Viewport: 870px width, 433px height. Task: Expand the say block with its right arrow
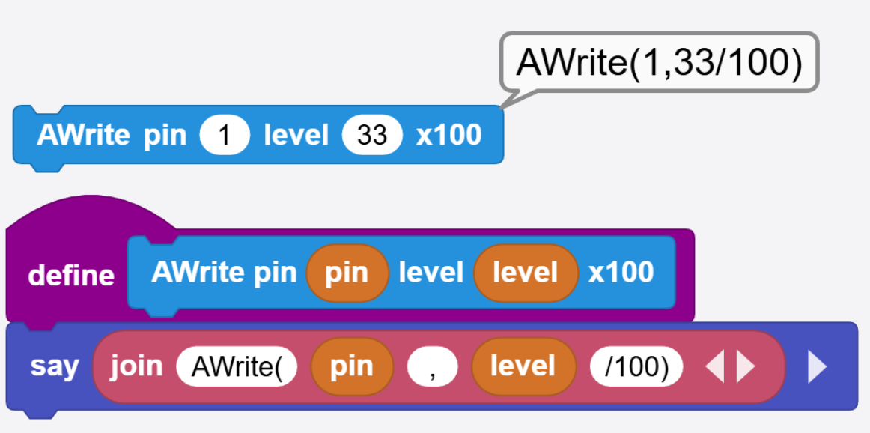point(817,367)
